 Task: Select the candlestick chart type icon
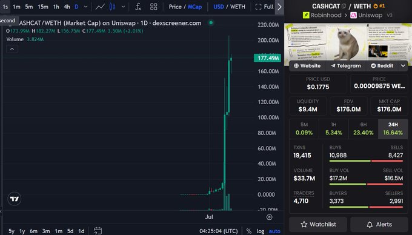tap(113, 7)
